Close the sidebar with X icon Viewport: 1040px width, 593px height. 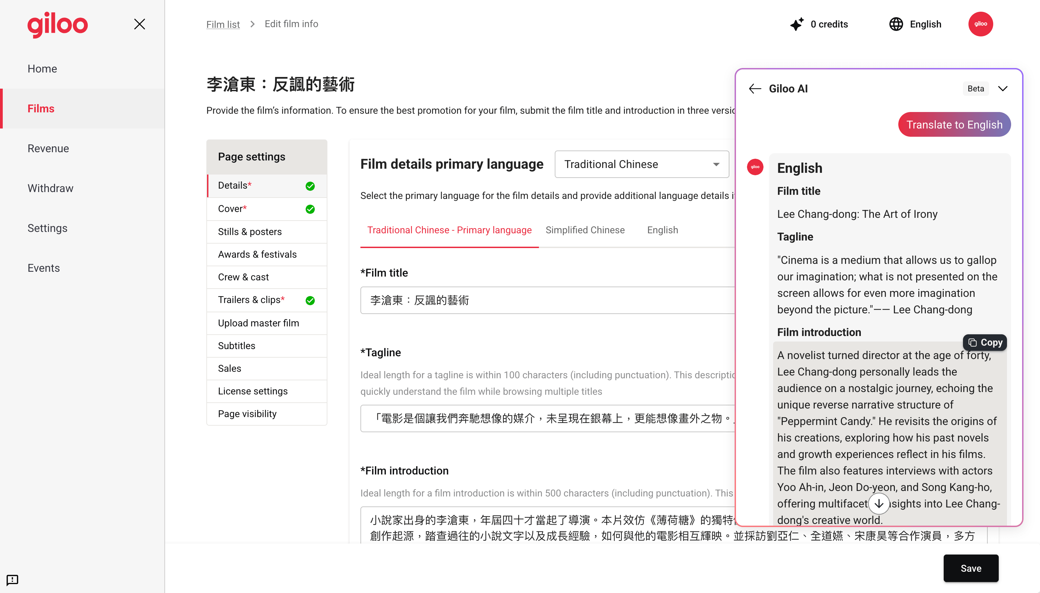point(139,24)
